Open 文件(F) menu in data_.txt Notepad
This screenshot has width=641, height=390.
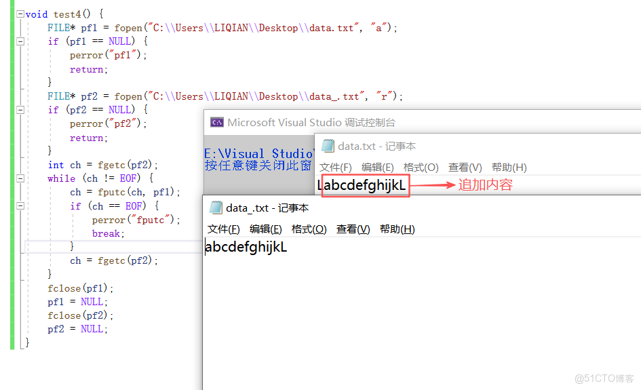tap(223, 229)
